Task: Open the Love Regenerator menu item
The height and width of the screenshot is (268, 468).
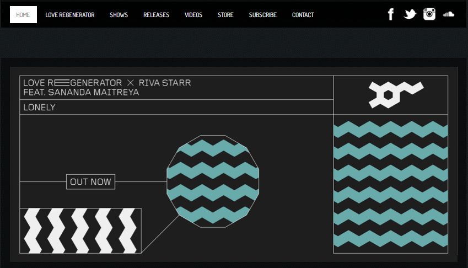Action: [x=70, y=15]
